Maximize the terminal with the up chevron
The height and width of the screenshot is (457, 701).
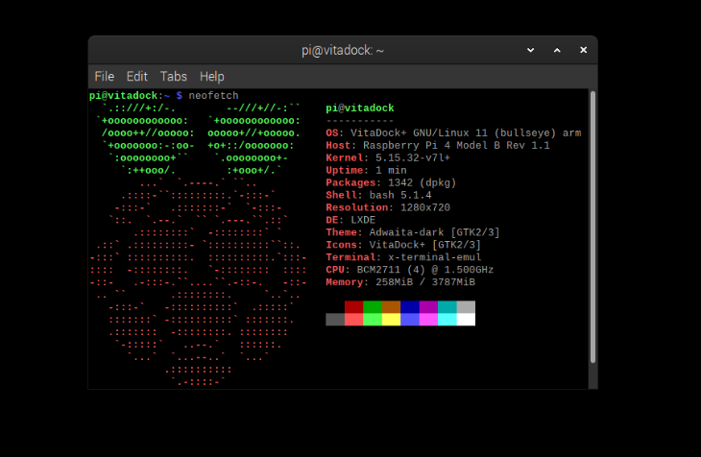click(557, 50)
